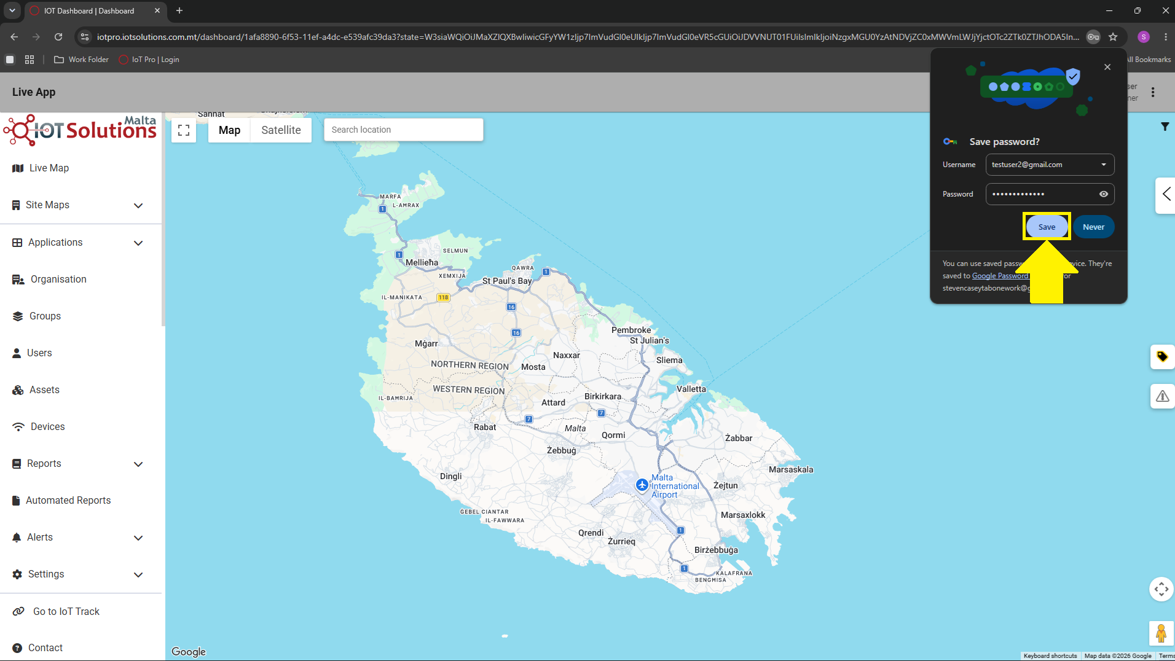The width and height of the screenshot is (1175, 661).
Task: Reload the page
Action: tap(58, 37)
